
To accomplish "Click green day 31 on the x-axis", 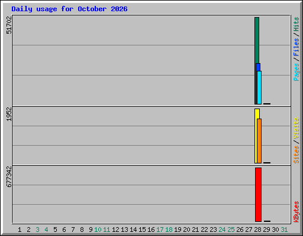I will pyautogui.click(x=284, y=230).
